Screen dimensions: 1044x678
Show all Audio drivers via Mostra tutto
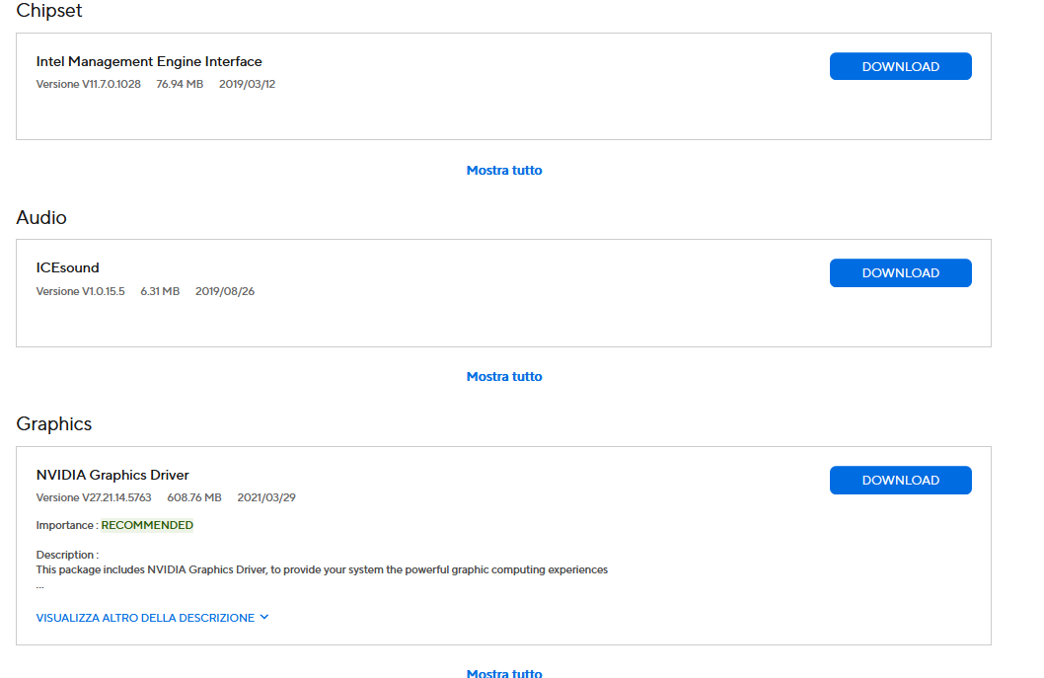point(504,377)
